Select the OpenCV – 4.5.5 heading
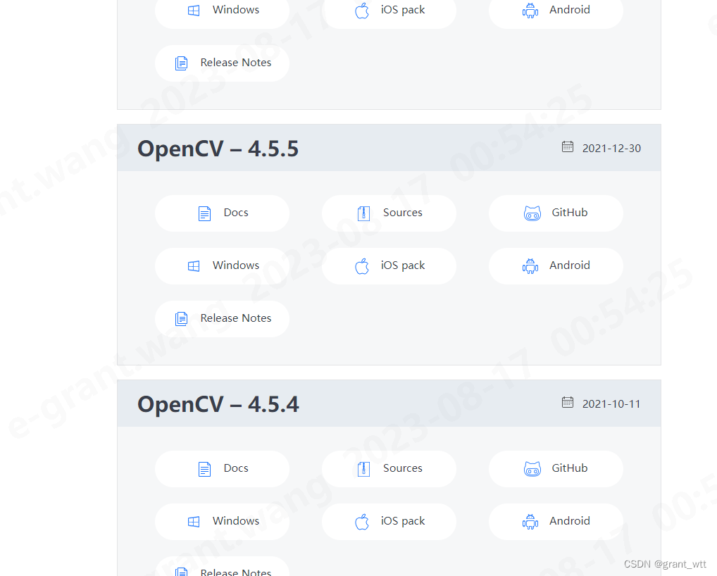Viewport: 717px width, 576px height. click(x=218, y=149)
